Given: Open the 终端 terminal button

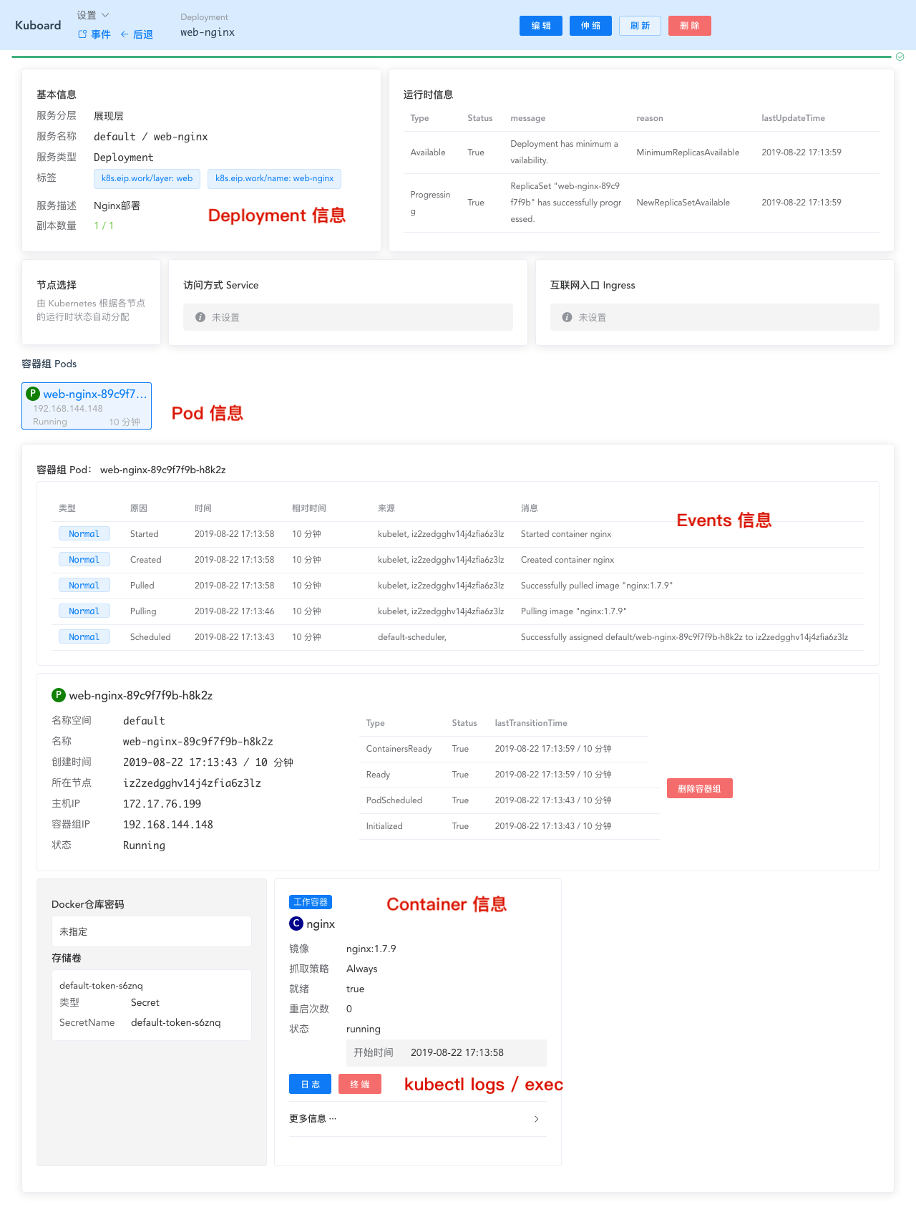Looking at the screenshot, I should click(360, 1084).
